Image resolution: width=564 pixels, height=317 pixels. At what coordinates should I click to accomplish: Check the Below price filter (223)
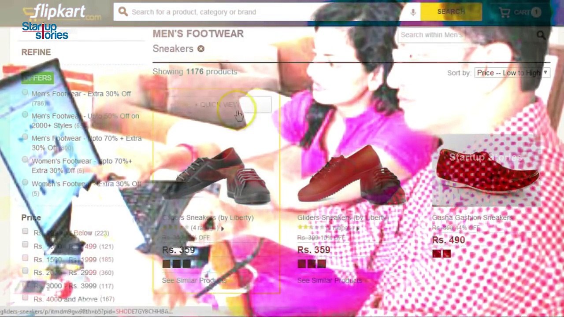pos(25,232)
